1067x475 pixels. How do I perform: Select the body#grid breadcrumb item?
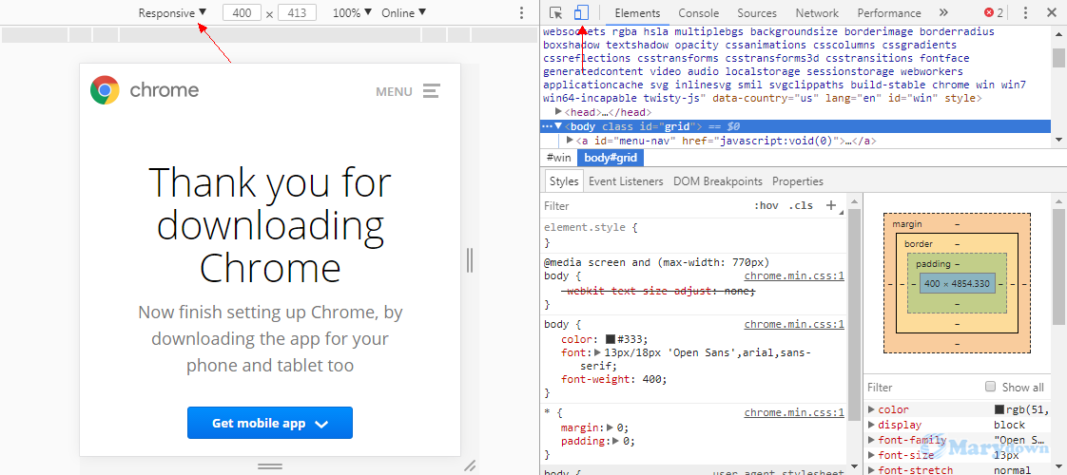[x=611, y=158]
